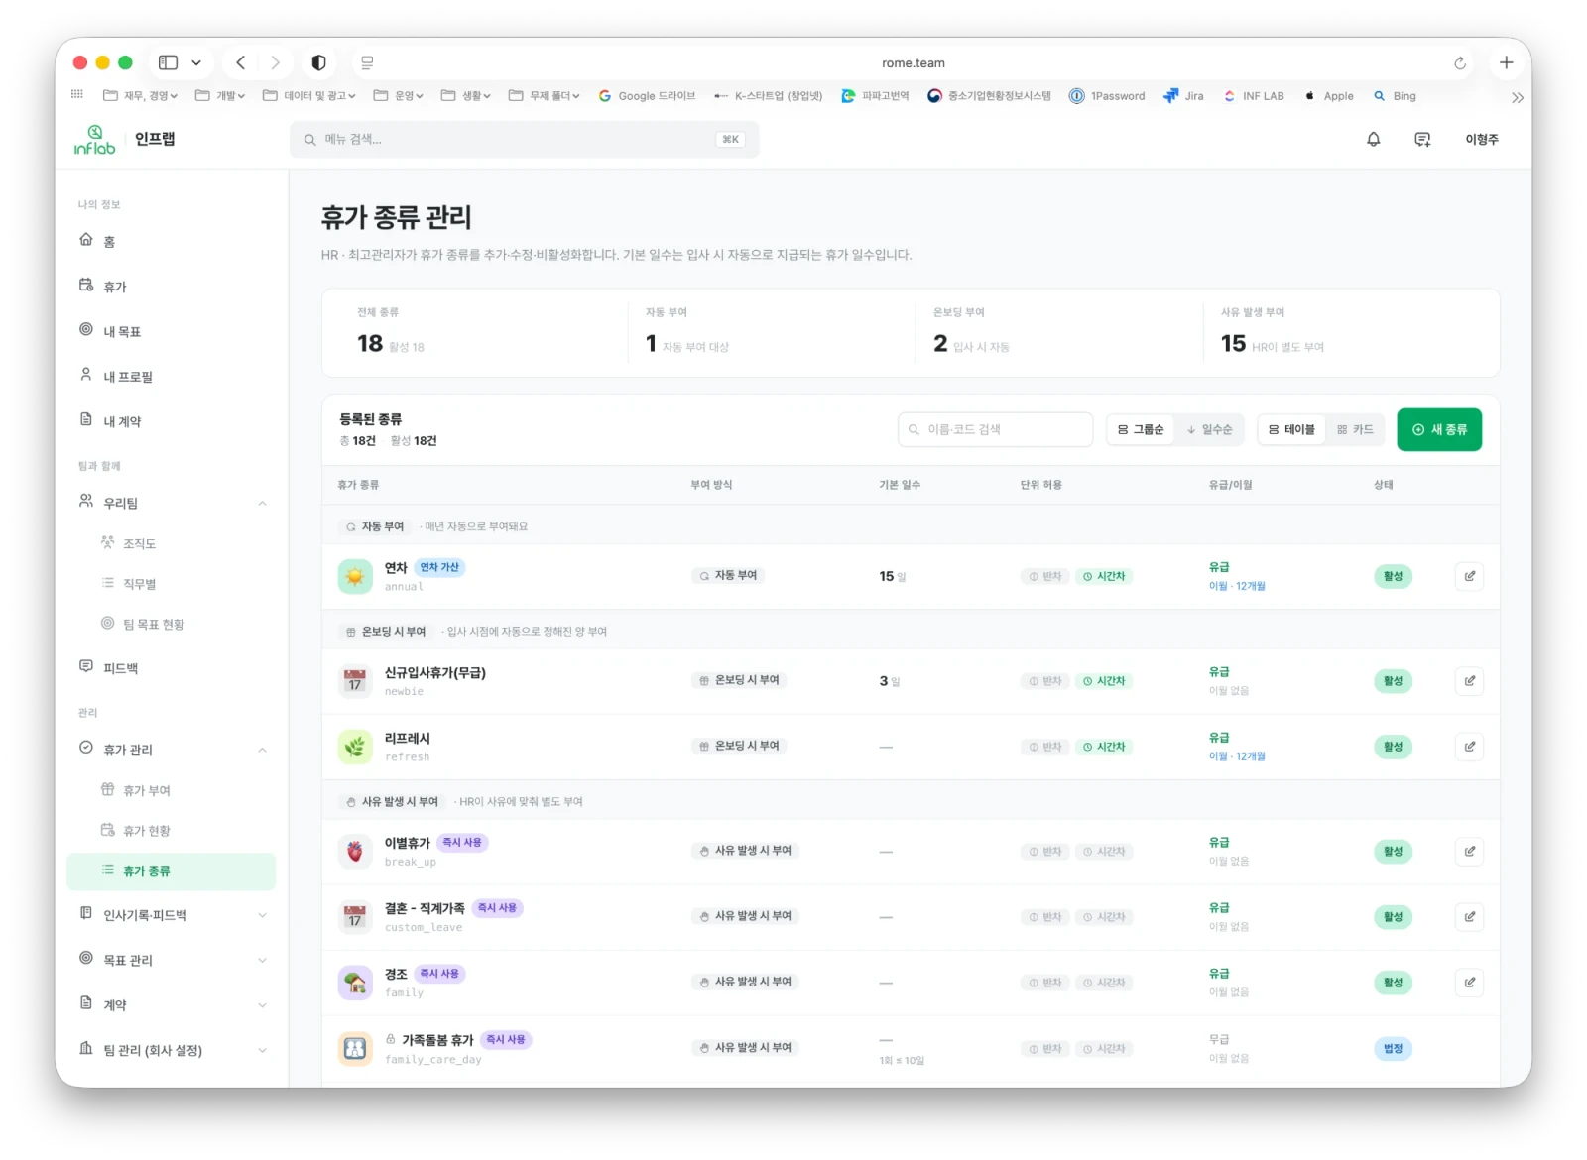This screenshot has height=1160, width=1587.
Task: Open the 이형주 user menu
Action: 1482,140
